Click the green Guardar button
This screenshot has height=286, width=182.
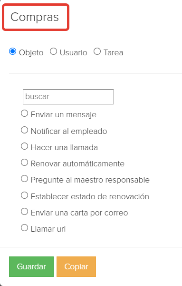point(31,266)
